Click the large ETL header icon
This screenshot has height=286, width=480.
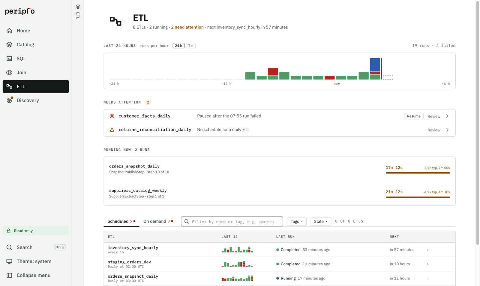point(115,21)
